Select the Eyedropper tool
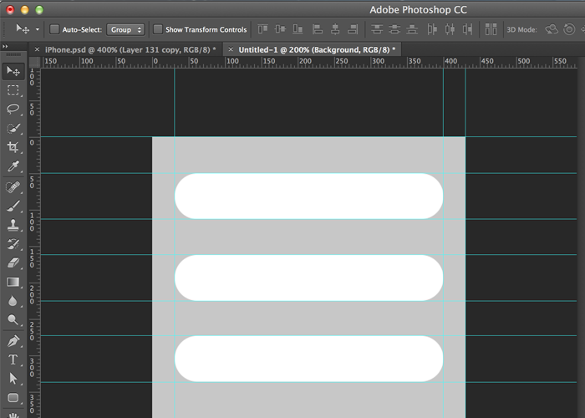This screenshot has height=418, width=585. pyautogui.click(x=13, y=166)
